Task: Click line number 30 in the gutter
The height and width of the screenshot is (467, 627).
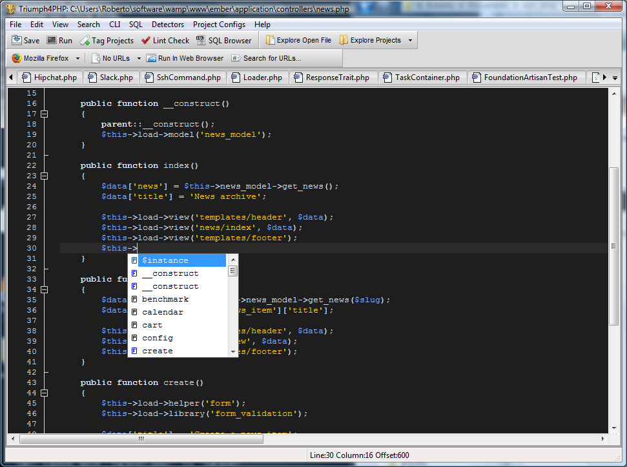Action: click(32, 248)
